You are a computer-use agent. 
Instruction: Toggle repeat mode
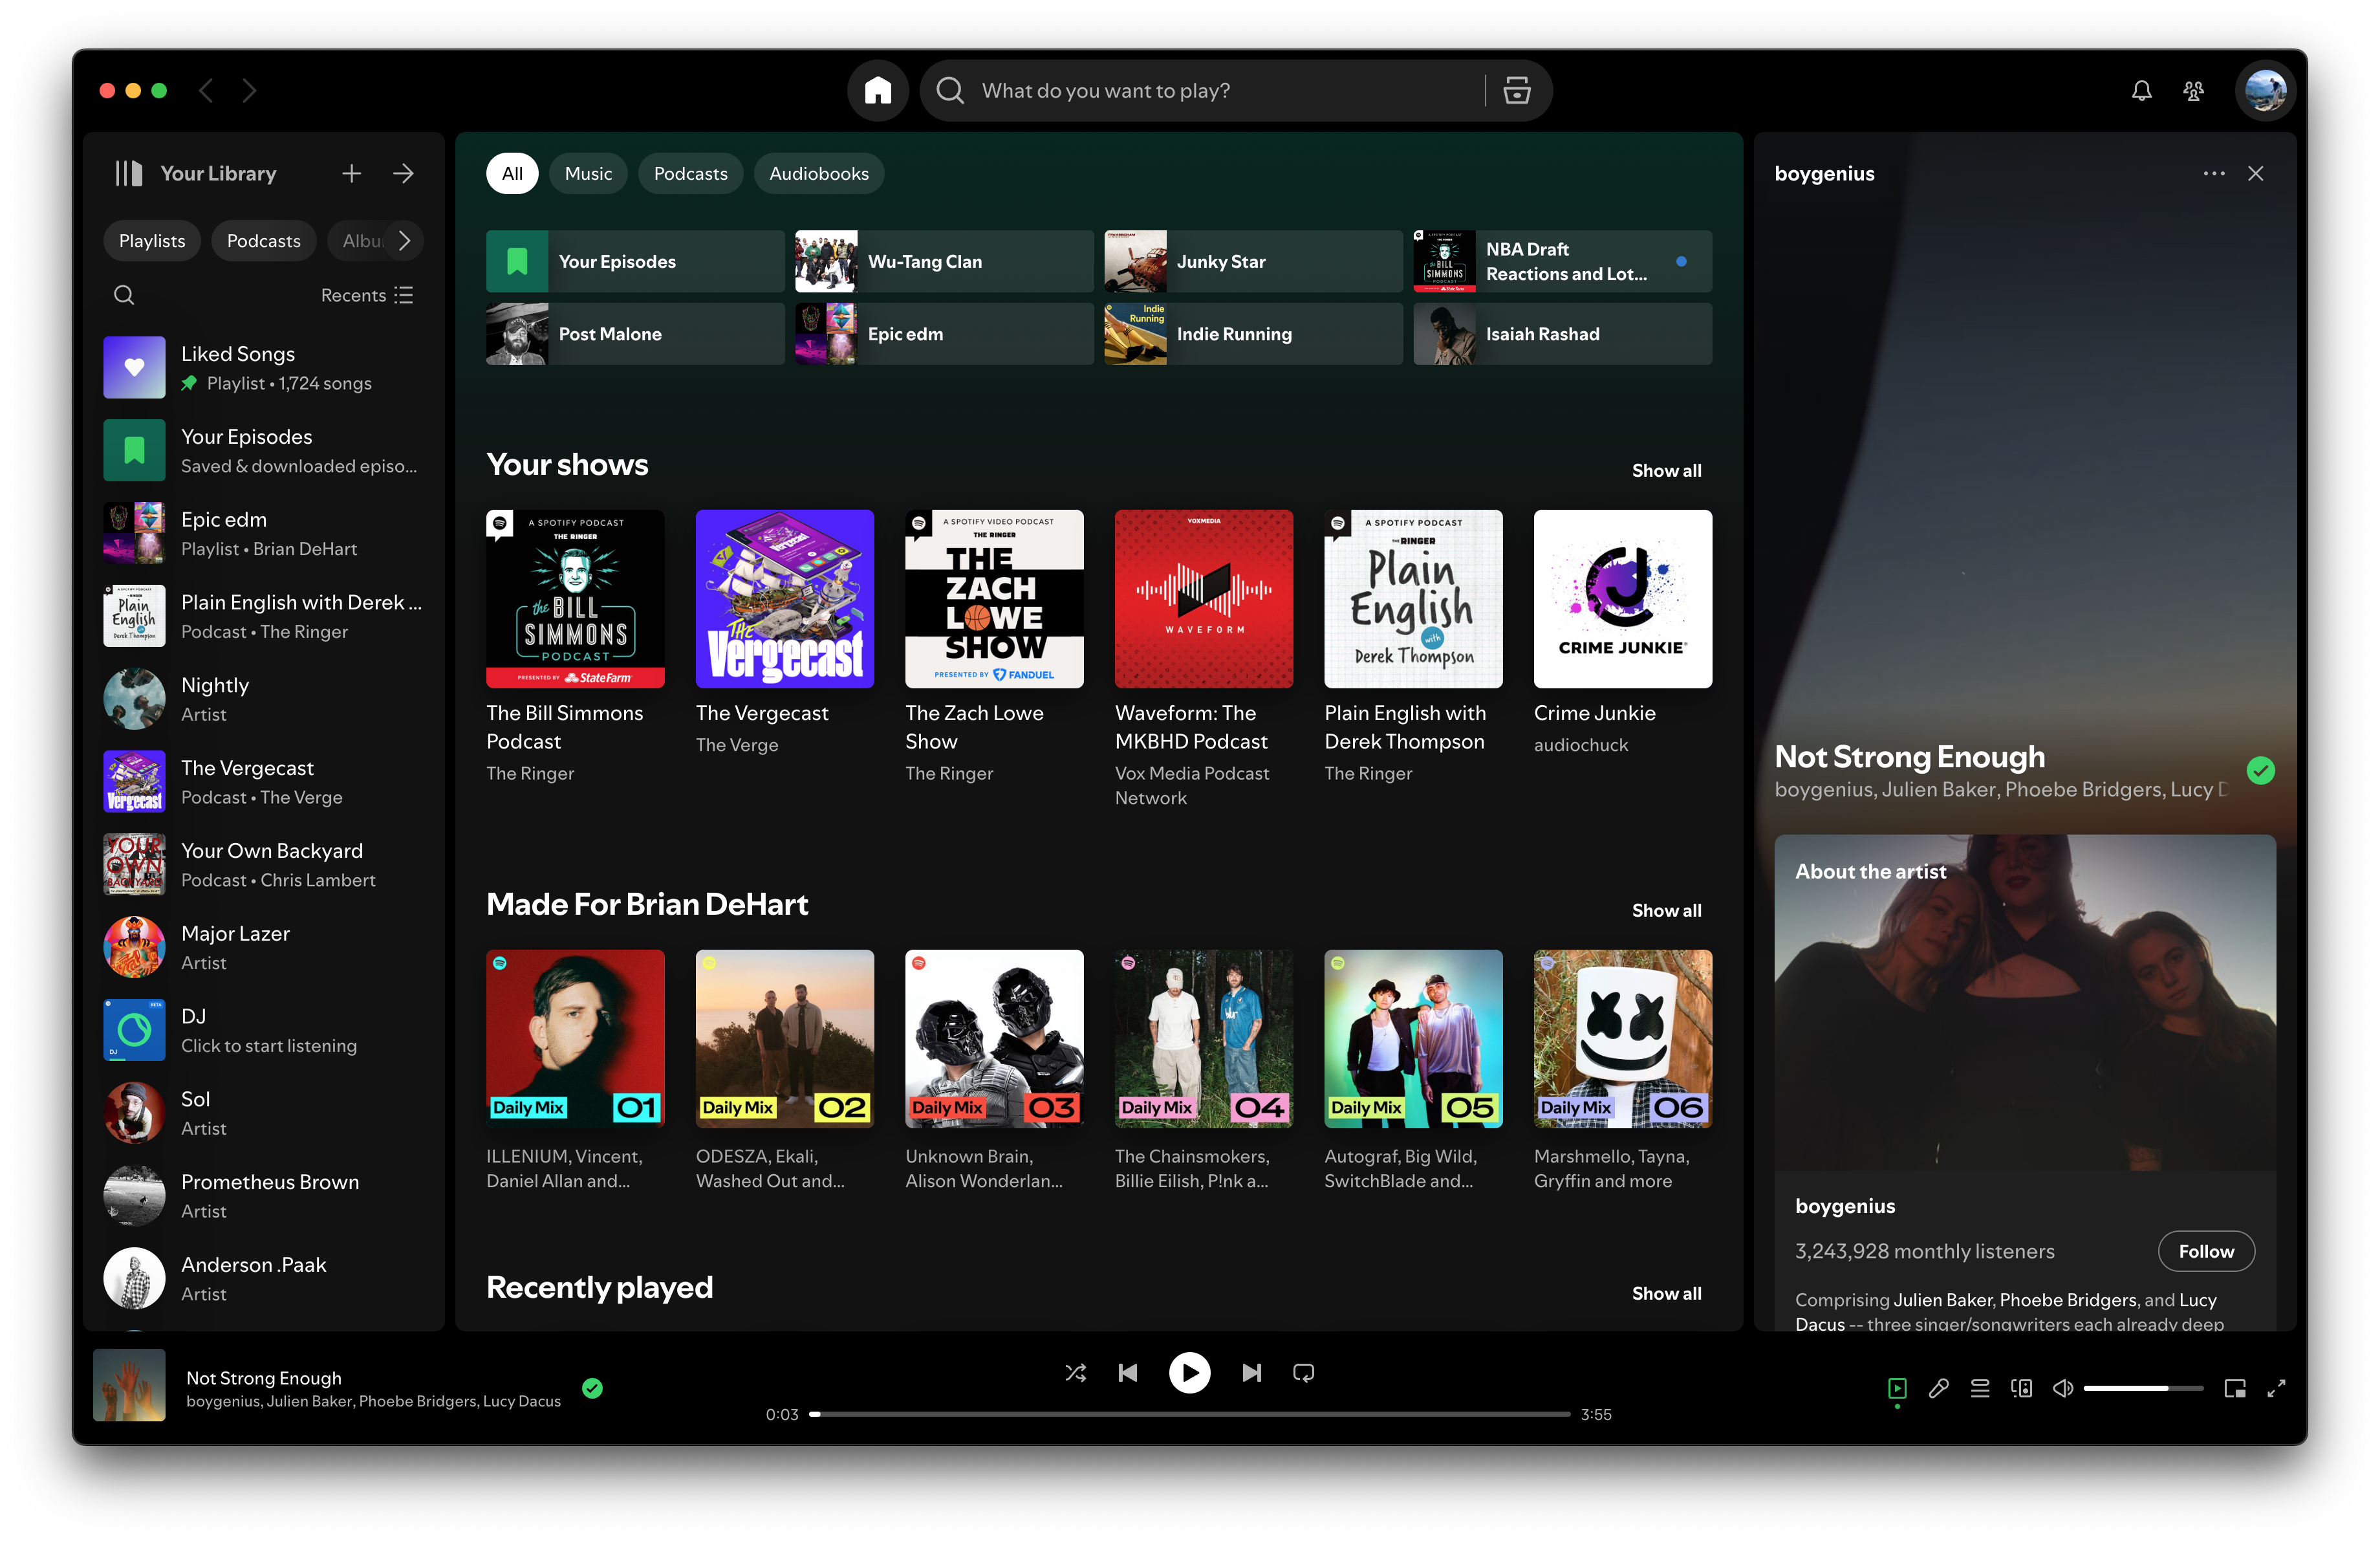tap(1303, 1372)
